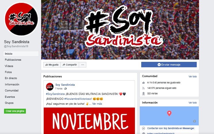Image resolution: width=214 pixels, height=134 pixels.
Task: Expand post text with Ver más
Action: pos(97,104)
